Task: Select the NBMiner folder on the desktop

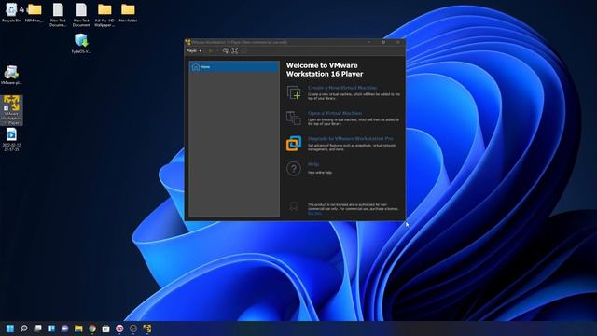Action: pos(35,12)
